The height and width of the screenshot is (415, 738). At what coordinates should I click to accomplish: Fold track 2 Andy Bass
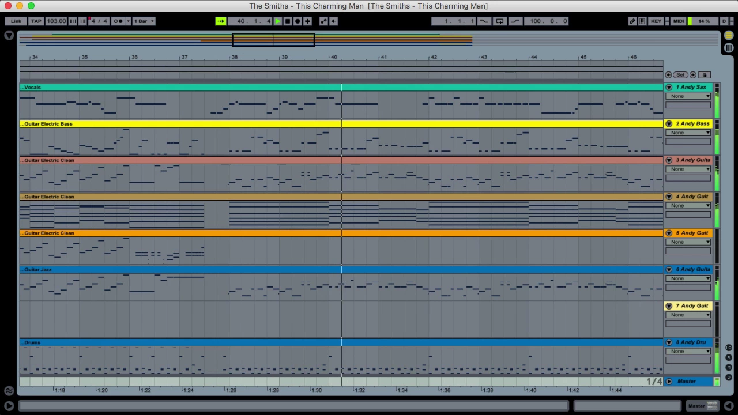tap(669, 124)
